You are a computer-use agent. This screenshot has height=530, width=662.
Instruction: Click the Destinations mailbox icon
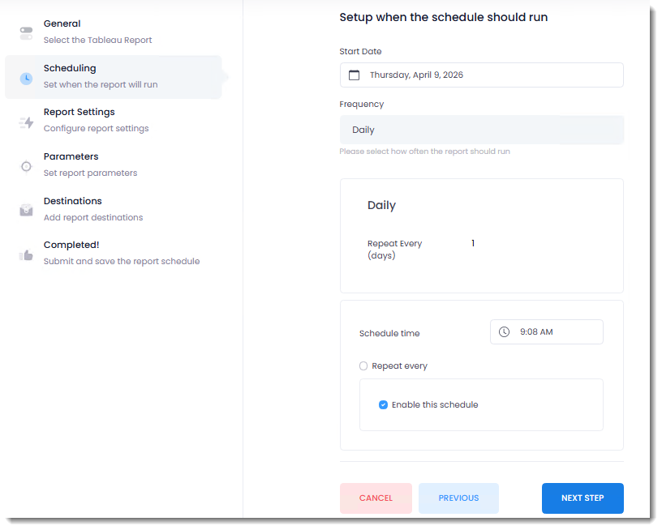pyautogui.click(x=26, y=211)
